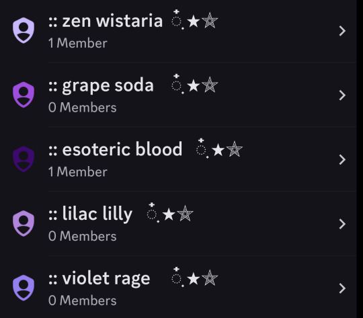Viewport: 363px width, 318px height.
Task: Click the violet rage role shield icon
Action: pyautogui.click(x=24, y=288)
